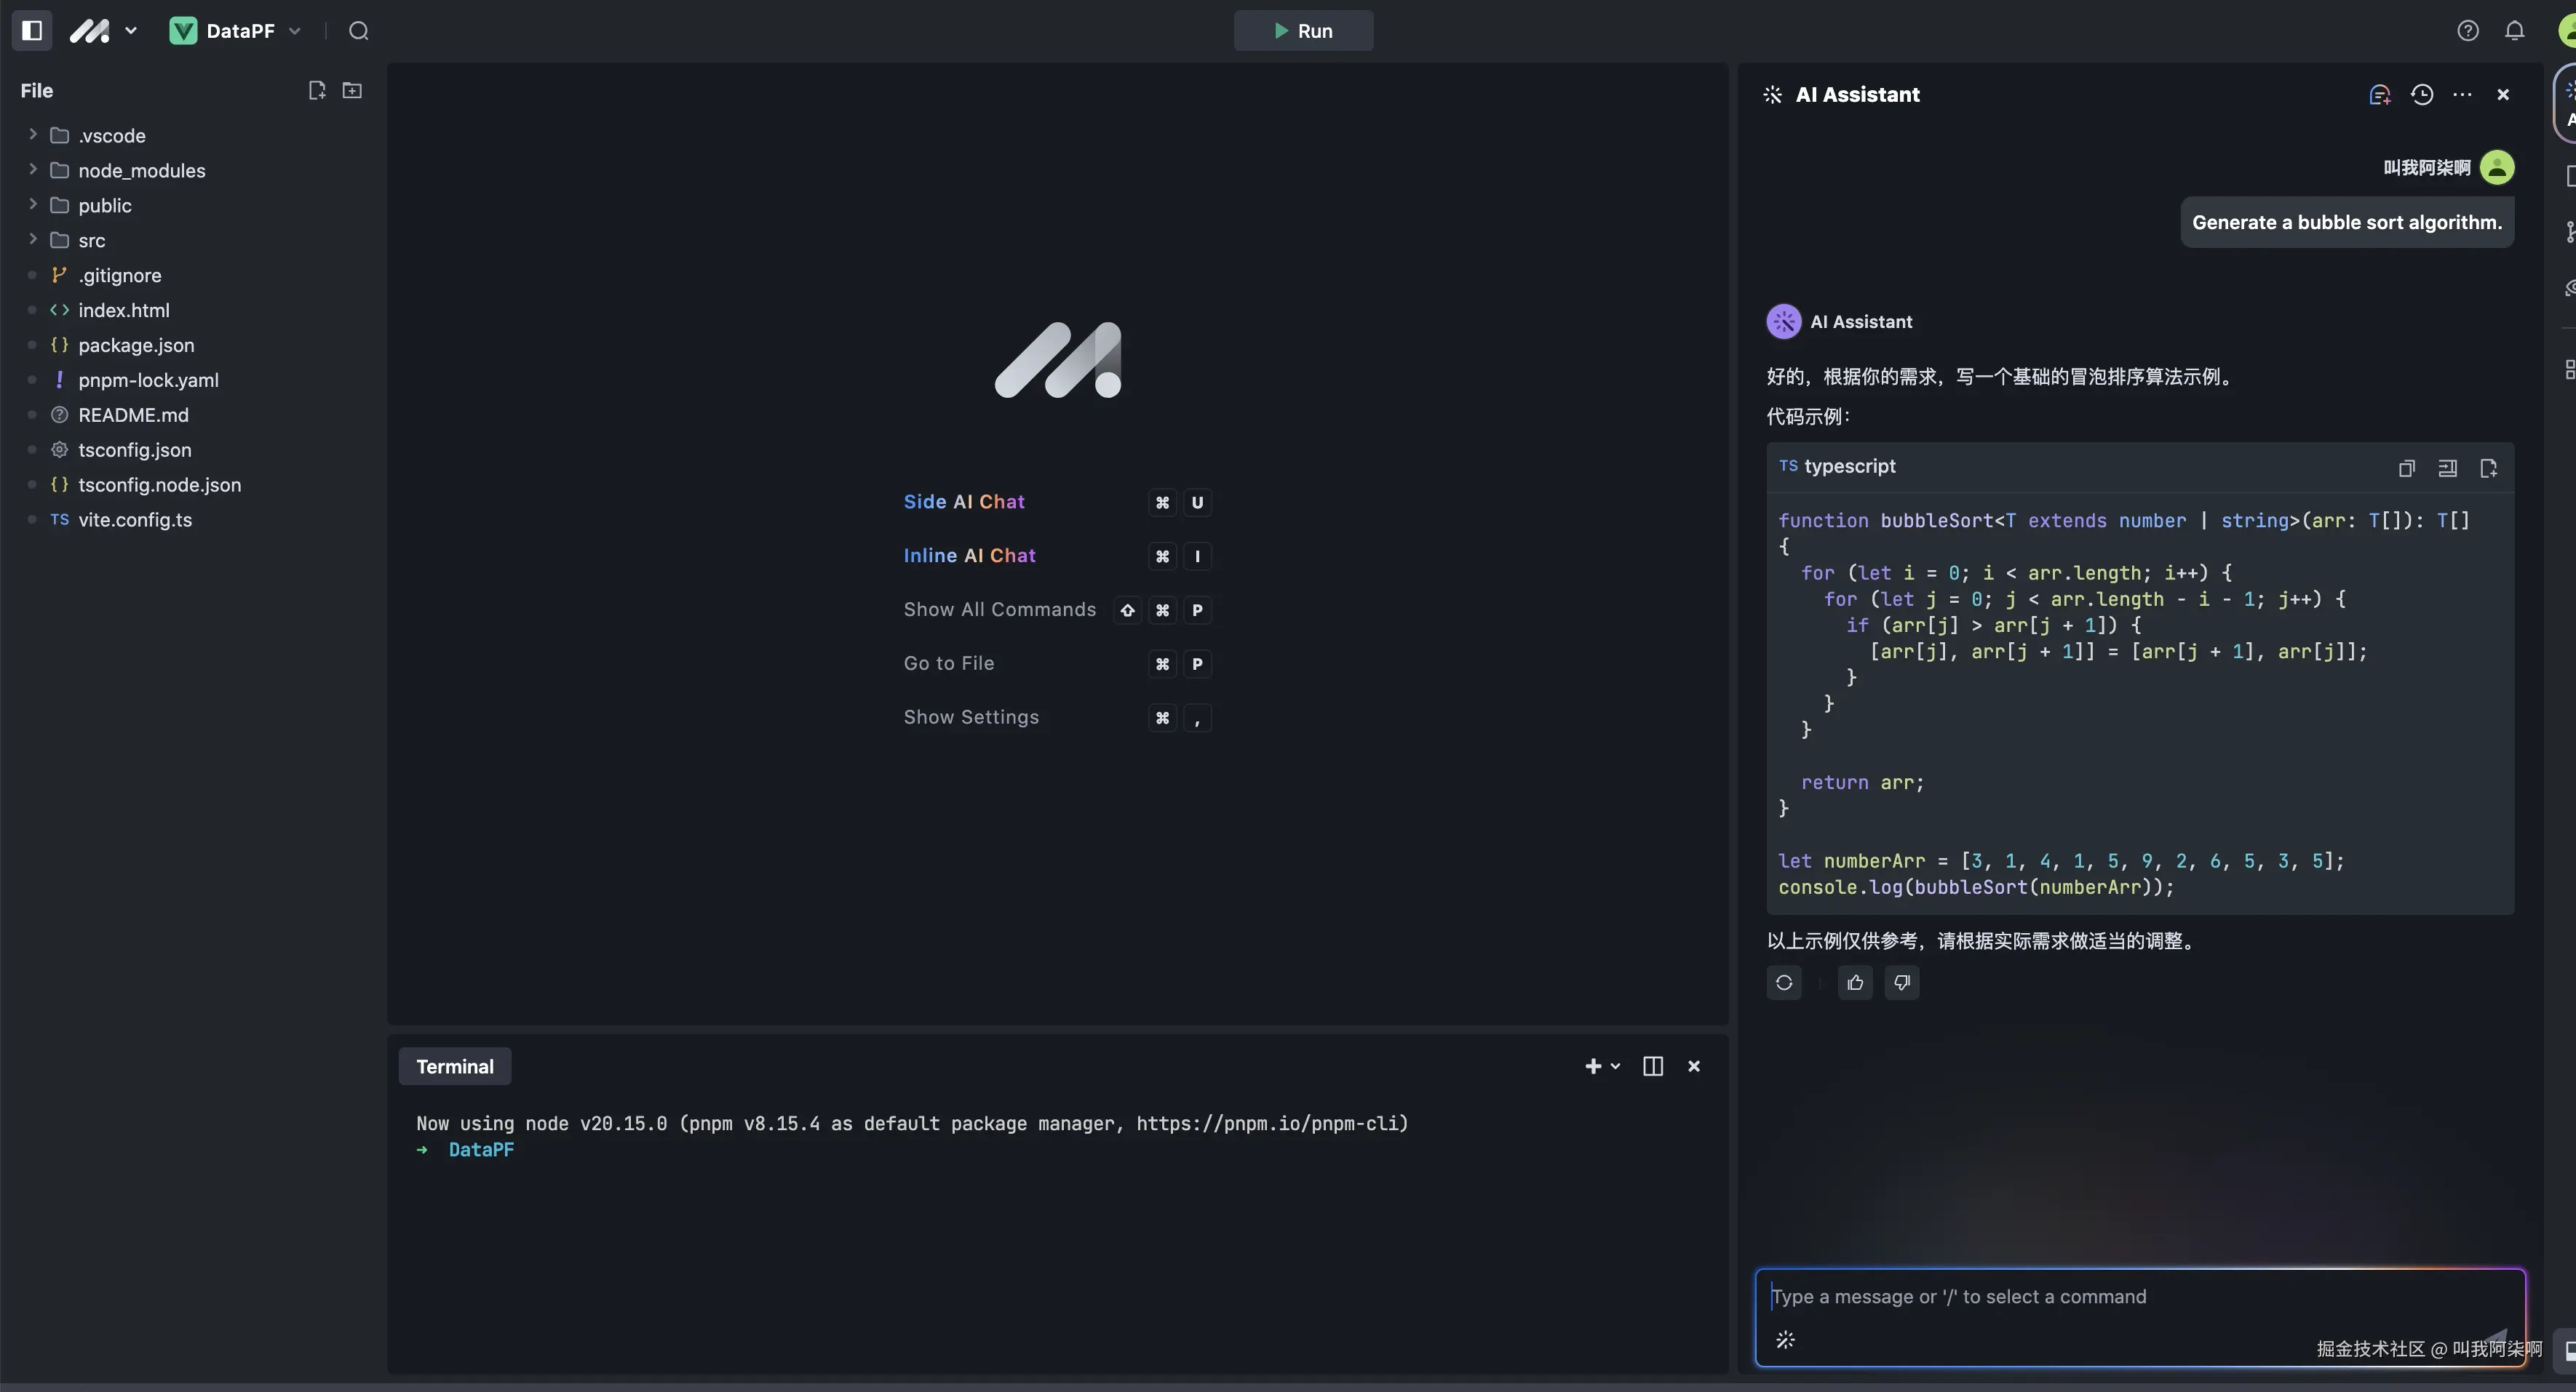Click the new folder icon in File panel
The height and width of the screenshot is (1392, 2576).
352,90
